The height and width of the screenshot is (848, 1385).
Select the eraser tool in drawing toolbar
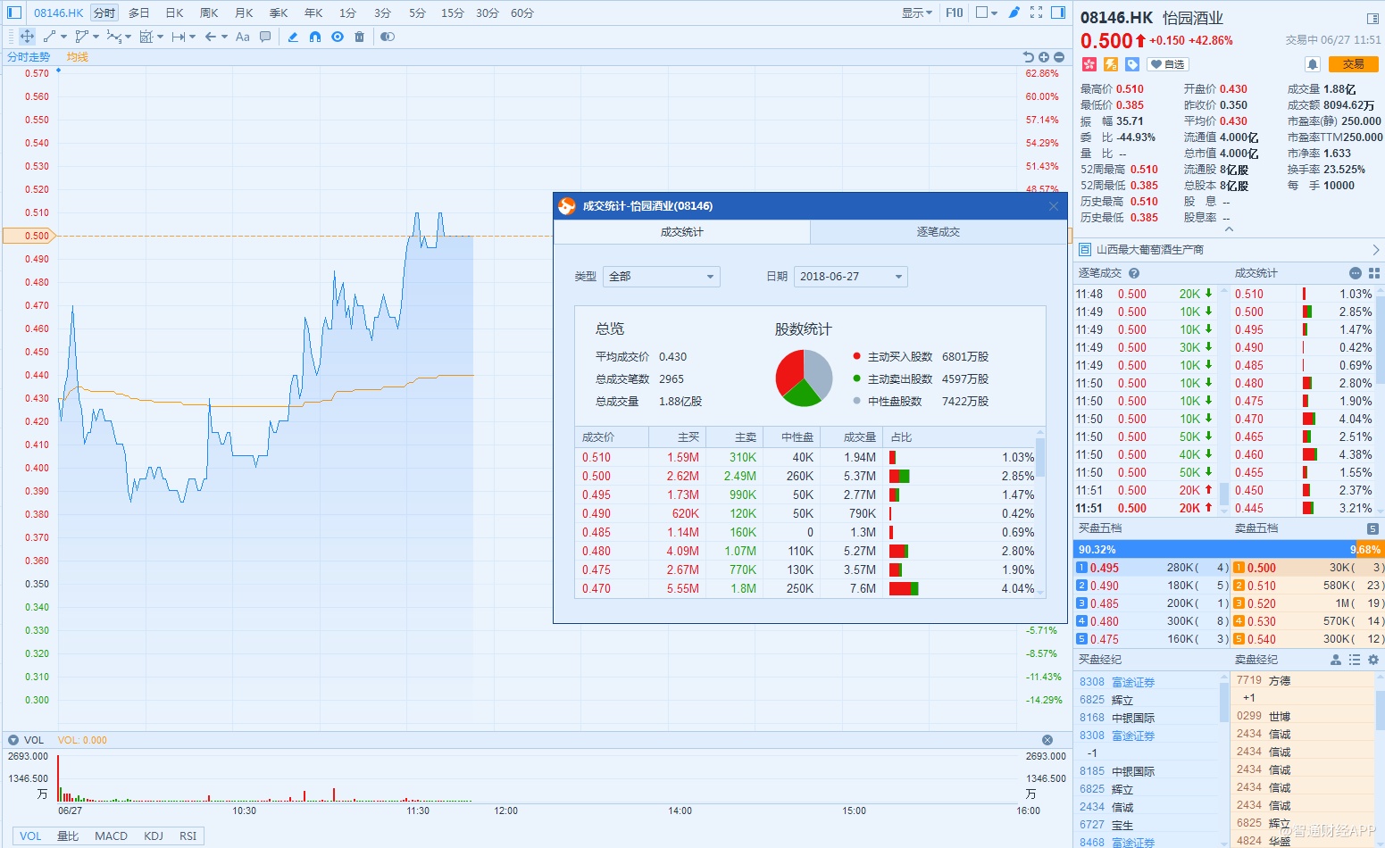(293, 37)
